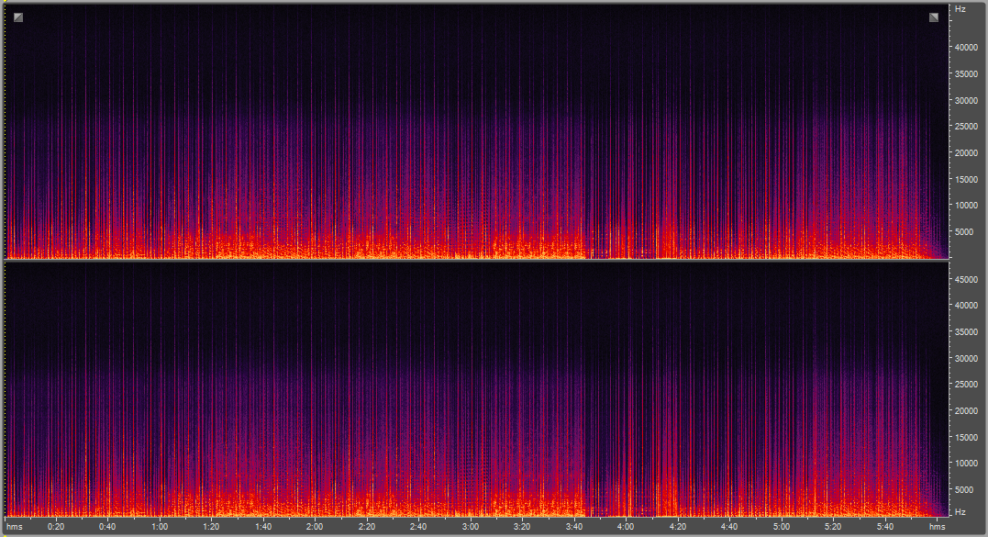Screen dimensions: 988x537
Task: Click 45000 on the lower channel frequency scale
Action: click(966, 278)
